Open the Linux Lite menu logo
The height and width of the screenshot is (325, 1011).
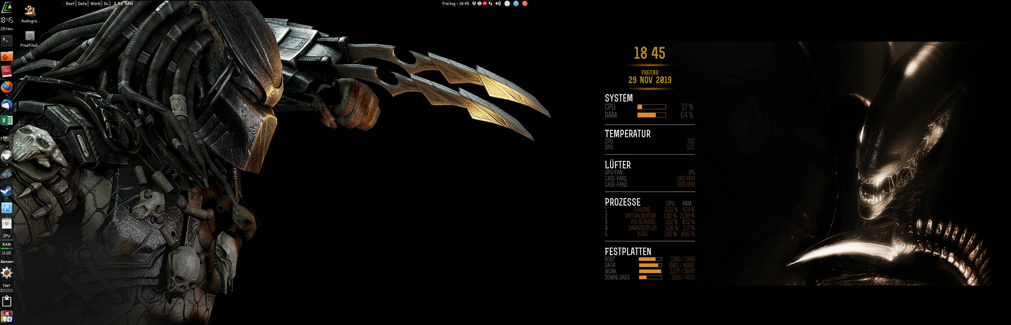(x=7, y=7)
